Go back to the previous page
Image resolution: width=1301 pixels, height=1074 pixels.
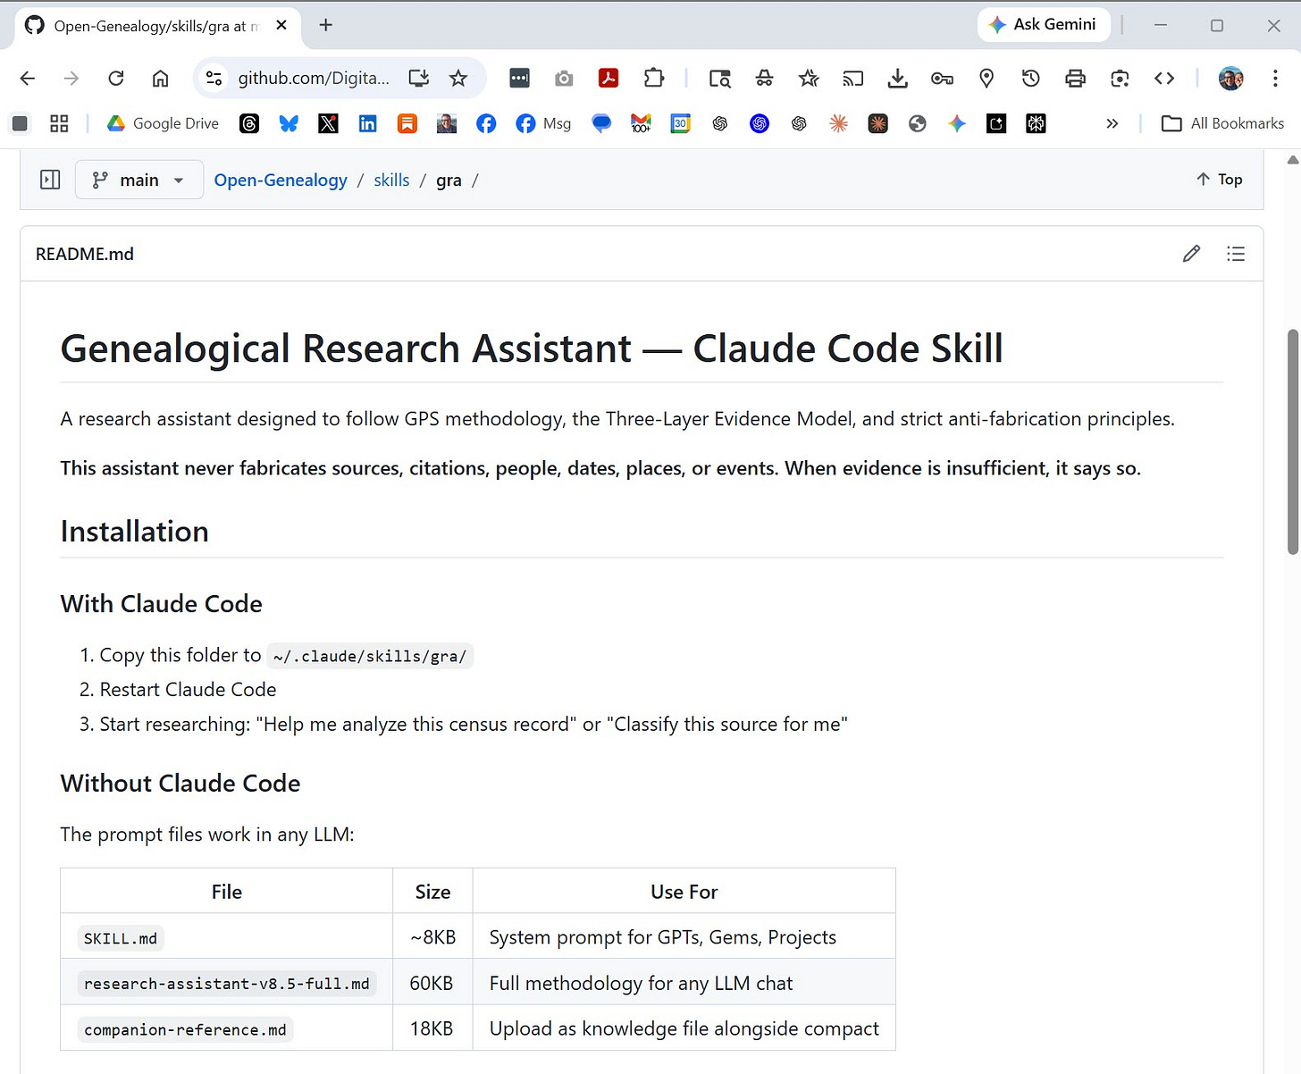coord(28,79)
